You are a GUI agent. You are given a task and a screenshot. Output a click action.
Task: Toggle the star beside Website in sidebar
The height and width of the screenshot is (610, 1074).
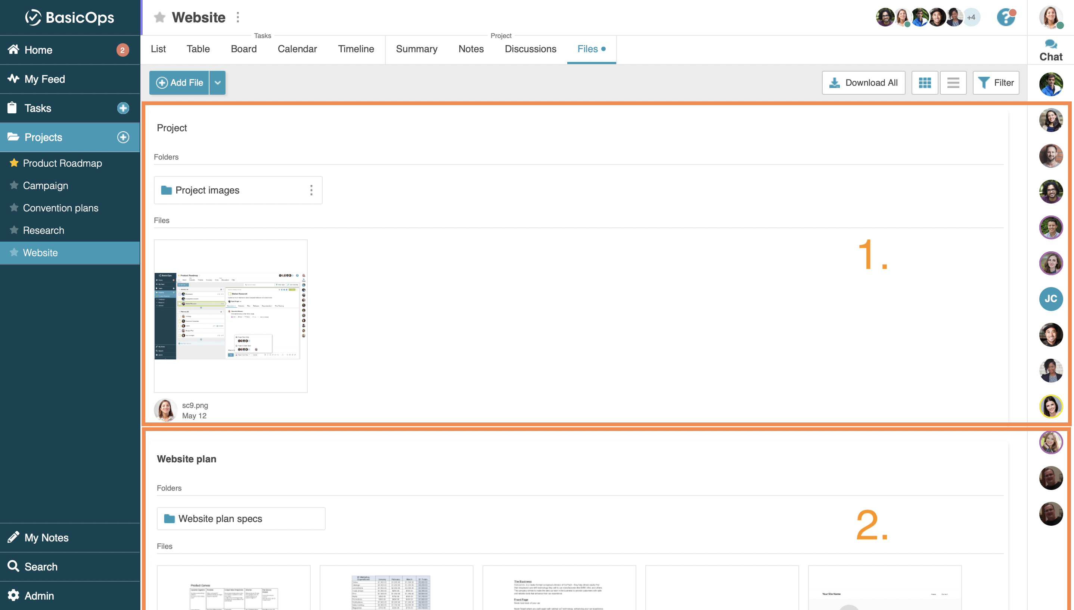click(x=14, y=252)
